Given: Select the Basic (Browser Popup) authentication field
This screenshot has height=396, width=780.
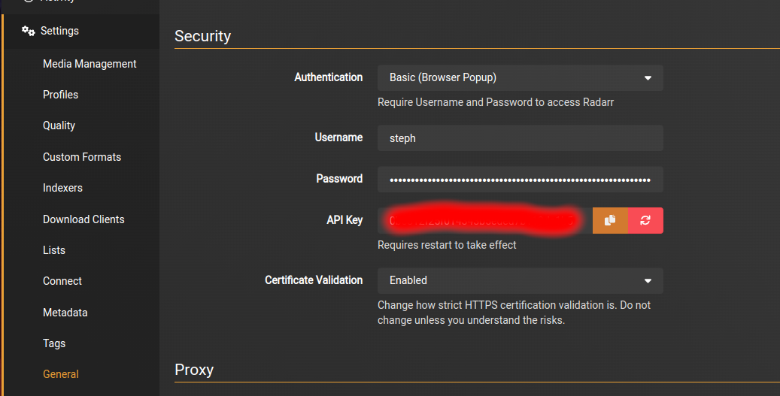Looking at the screenshot, I should 521,78.
